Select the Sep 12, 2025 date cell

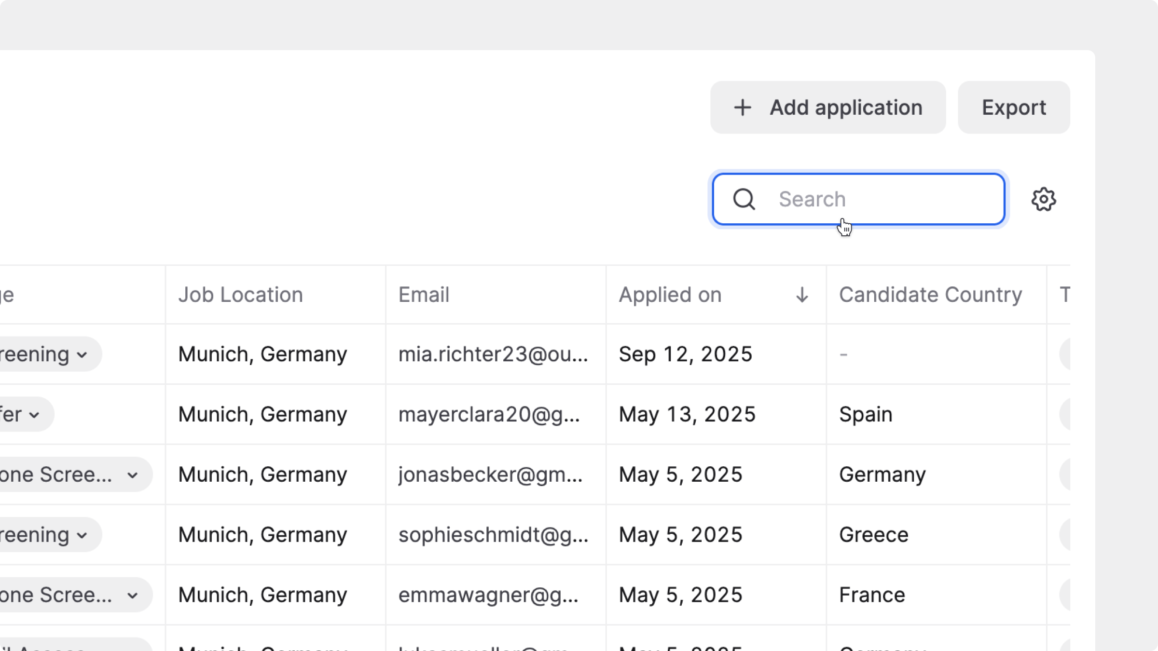pos(685,354)
